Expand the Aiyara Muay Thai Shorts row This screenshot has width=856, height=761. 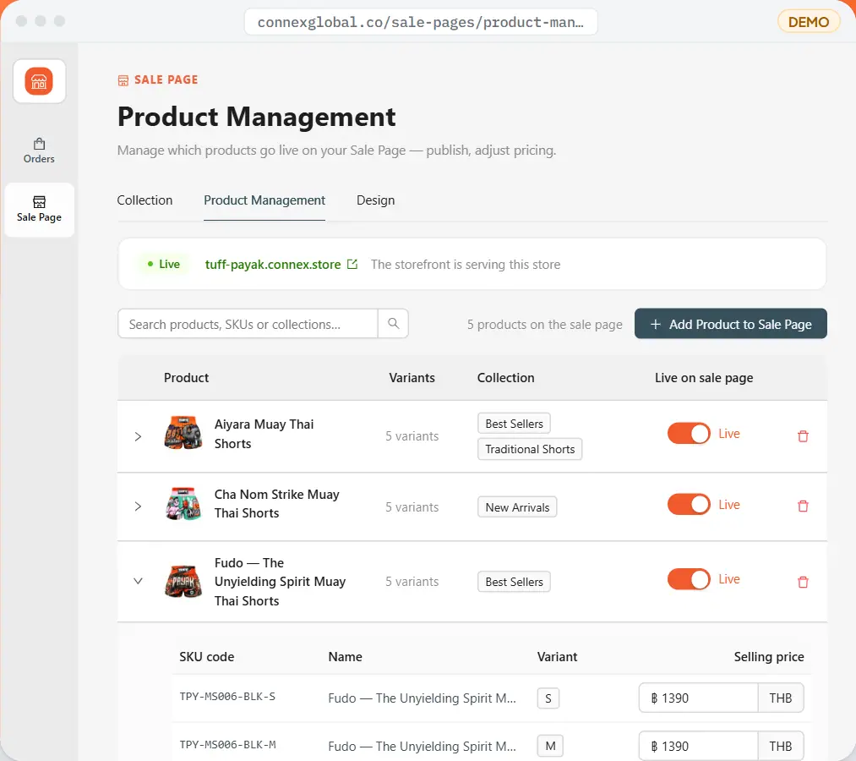click(138, 436)
